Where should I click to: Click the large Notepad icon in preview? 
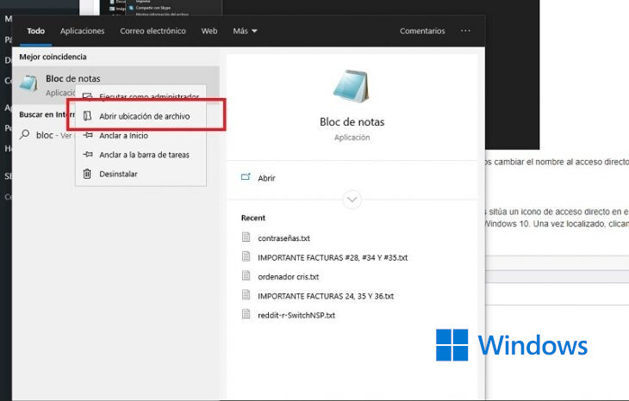351,86
